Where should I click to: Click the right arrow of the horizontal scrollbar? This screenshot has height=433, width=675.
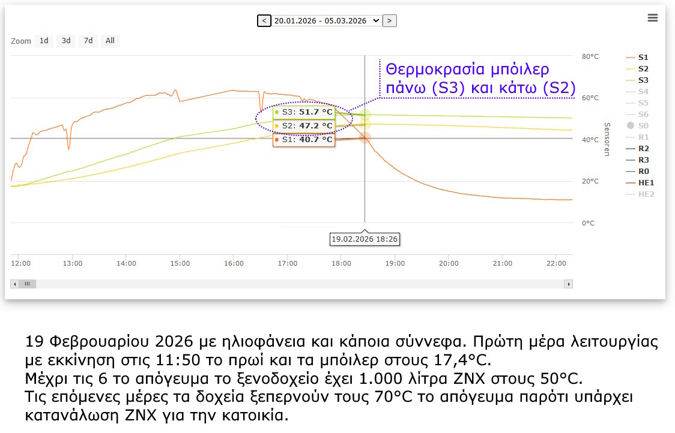click(x=569, y=283)
